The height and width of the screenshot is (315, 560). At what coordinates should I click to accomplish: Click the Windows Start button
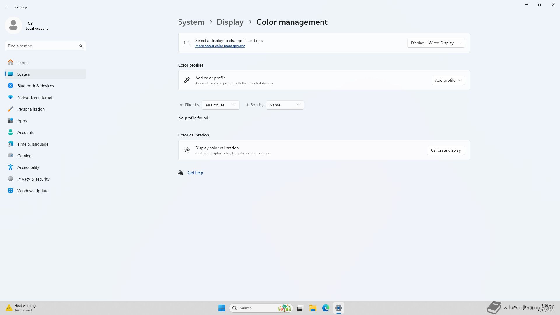(222, 308)
